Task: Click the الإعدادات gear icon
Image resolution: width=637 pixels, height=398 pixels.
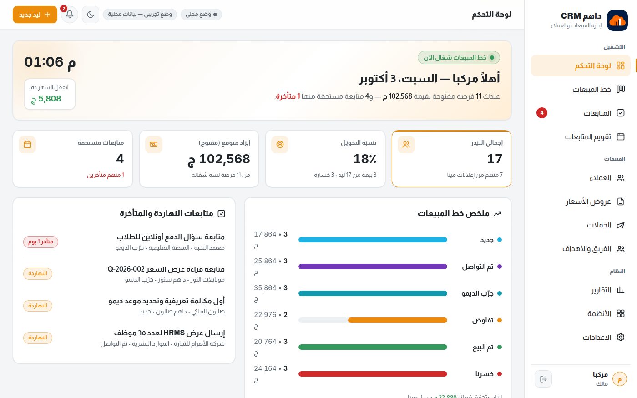Action: (621, 338)
